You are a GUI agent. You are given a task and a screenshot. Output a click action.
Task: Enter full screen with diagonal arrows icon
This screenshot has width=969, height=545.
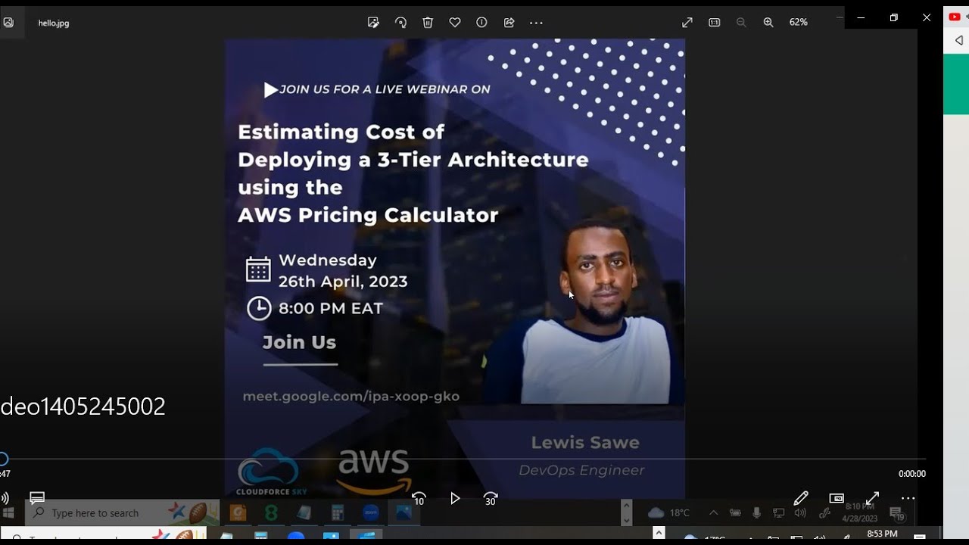pyautogui.click(x=687, y=23)
